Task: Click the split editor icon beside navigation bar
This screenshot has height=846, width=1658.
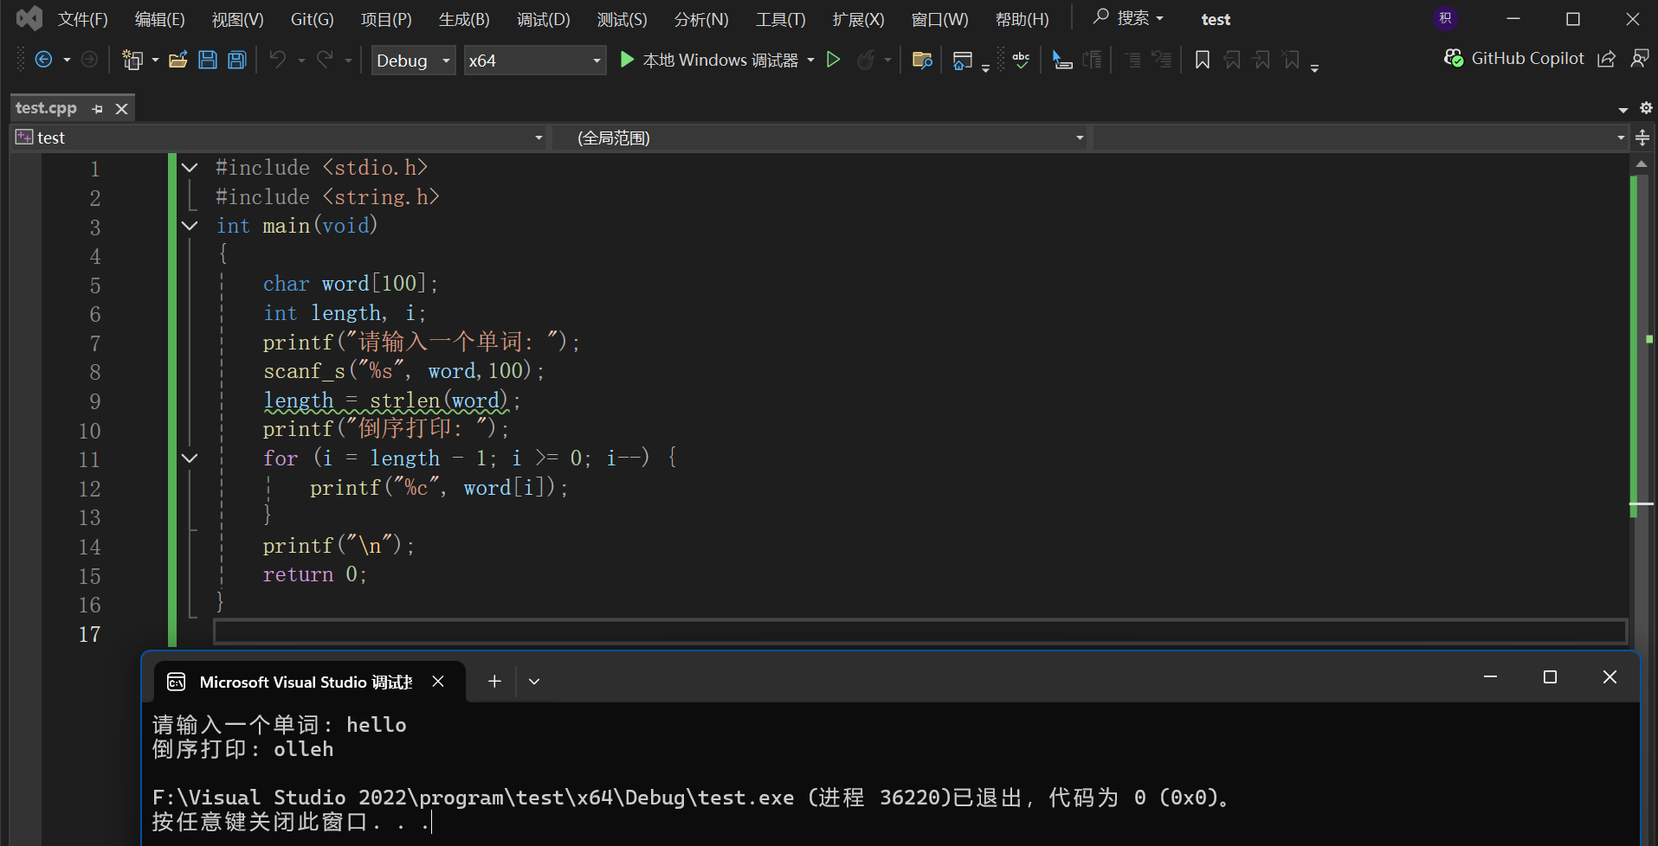Action: (1642, 138)
